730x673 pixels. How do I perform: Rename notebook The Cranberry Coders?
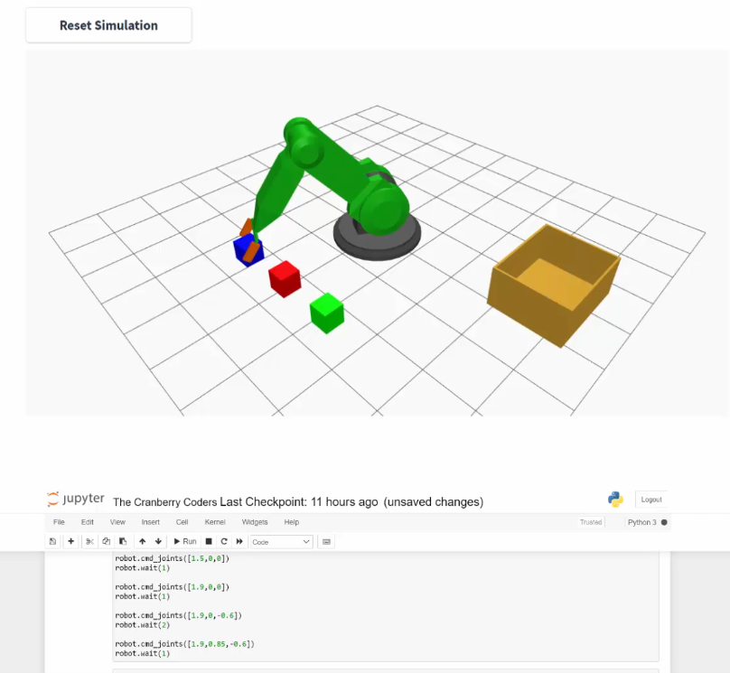[x=164, y=501]
